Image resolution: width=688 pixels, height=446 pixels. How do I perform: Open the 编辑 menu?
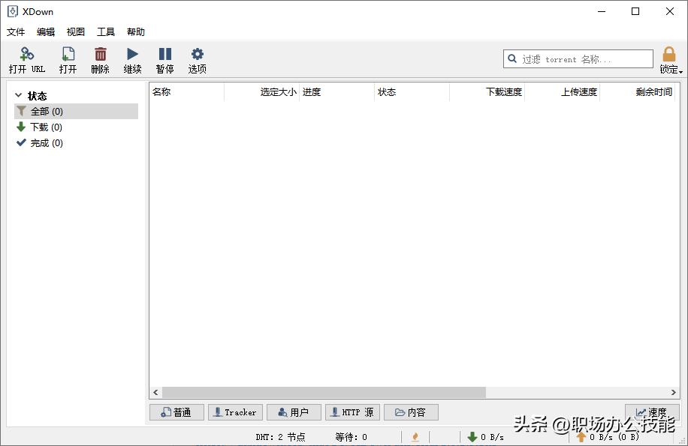[46, 32]
